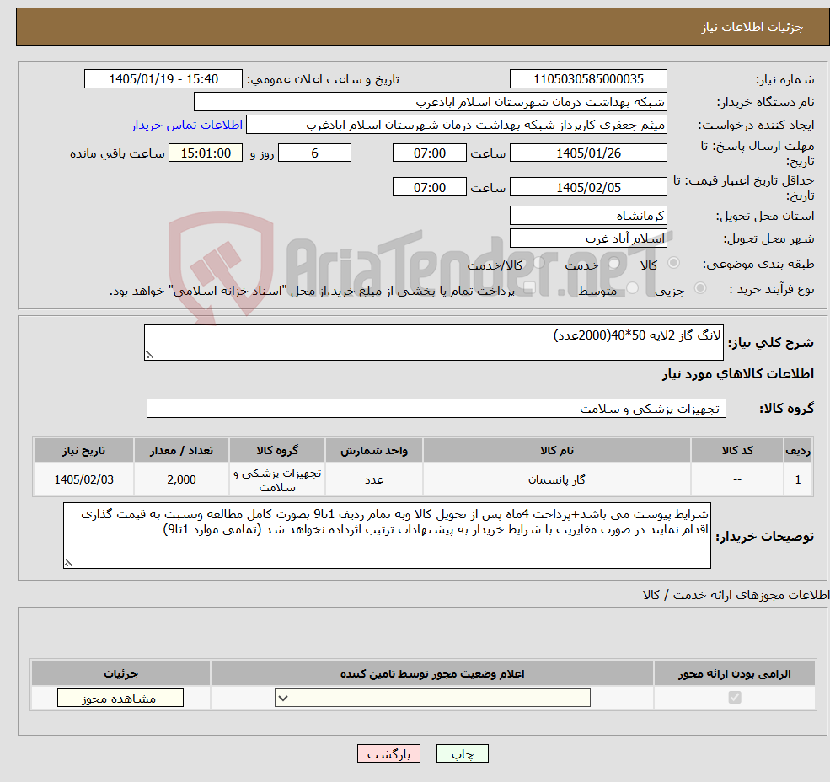This screenshot has width=830, height=782.
Task: Click the نام کالا column header
Action: pos(557,450)
